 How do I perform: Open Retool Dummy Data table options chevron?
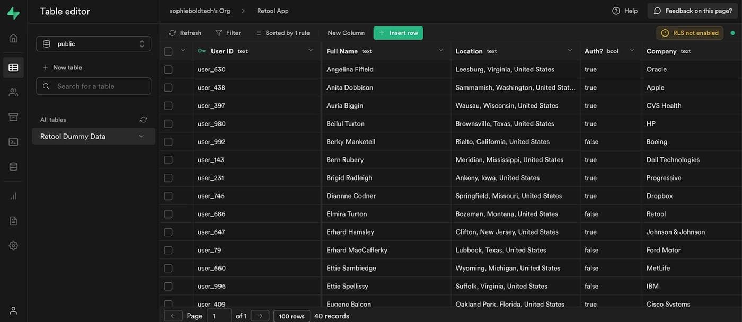click(141, 137)
